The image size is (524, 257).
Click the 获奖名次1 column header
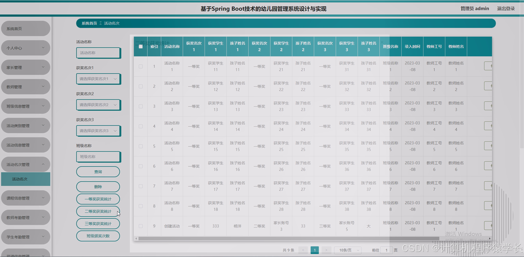click(194, 46)
